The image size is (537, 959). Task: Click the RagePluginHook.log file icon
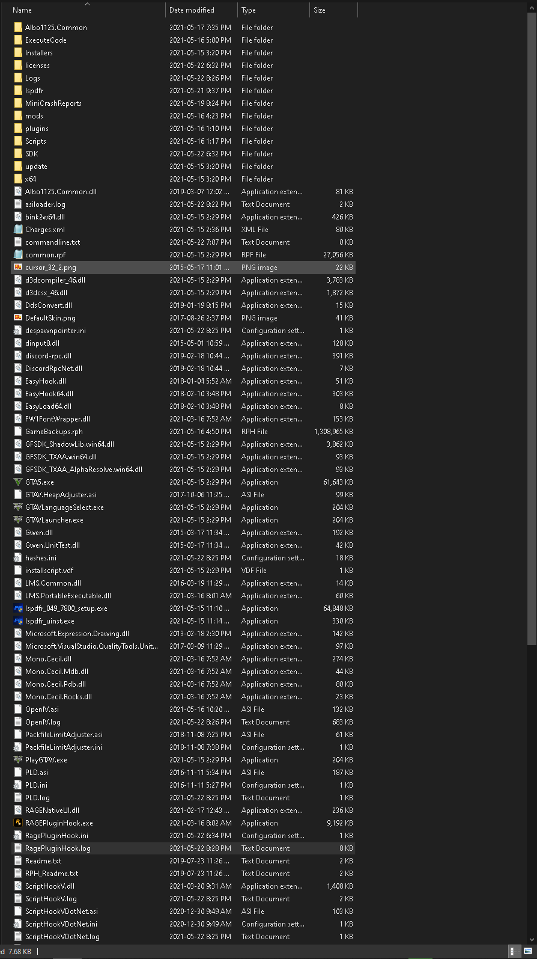click(18, 848)
